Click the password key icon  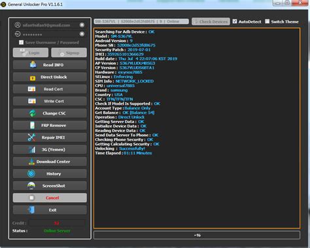pos(18,34)
